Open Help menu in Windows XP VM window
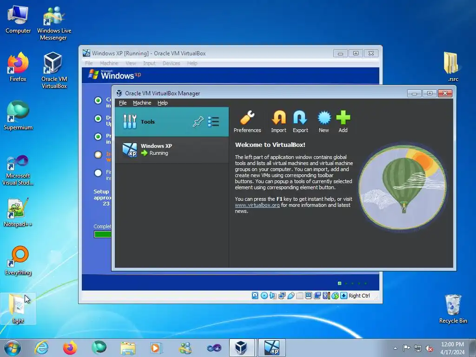The width and height of the screenshot is (476, 357). click(192, 63)
